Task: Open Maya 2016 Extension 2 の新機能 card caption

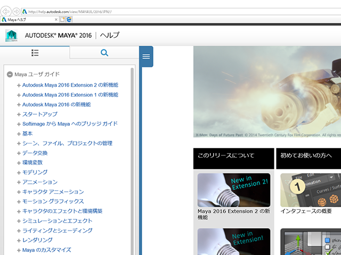Action: click(x=234, y=214)
